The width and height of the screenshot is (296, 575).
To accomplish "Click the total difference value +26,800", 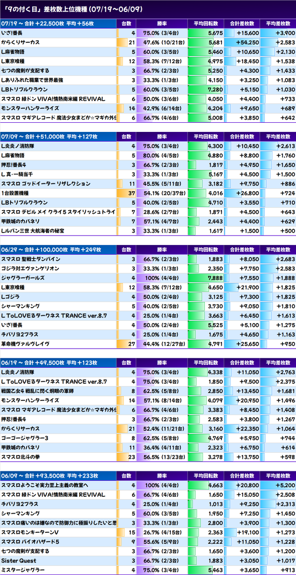I will [x=248, y=193].
